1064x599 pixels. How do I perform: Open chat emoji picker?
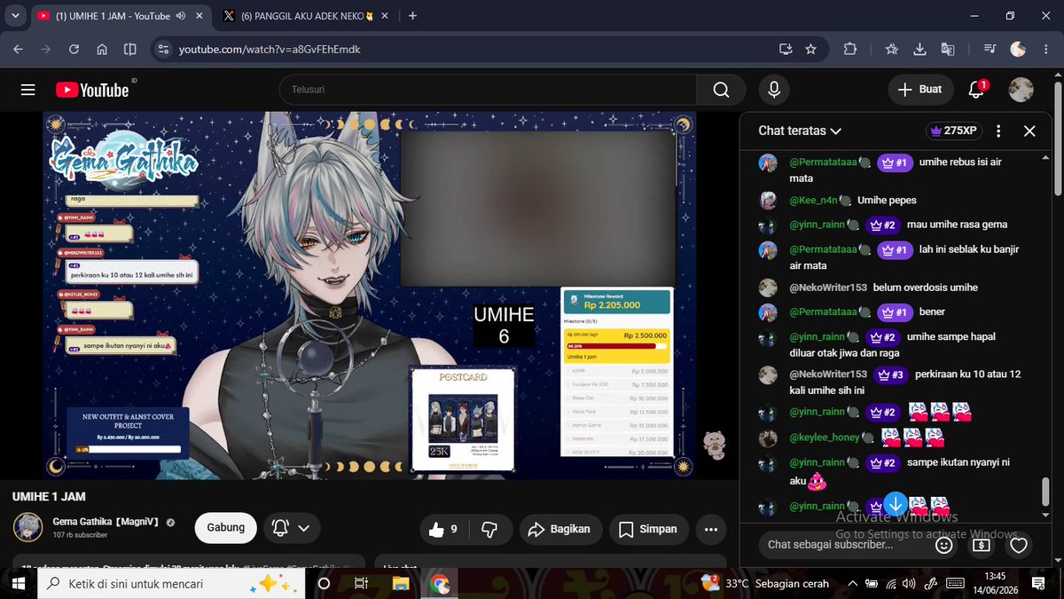click(944, 545)
